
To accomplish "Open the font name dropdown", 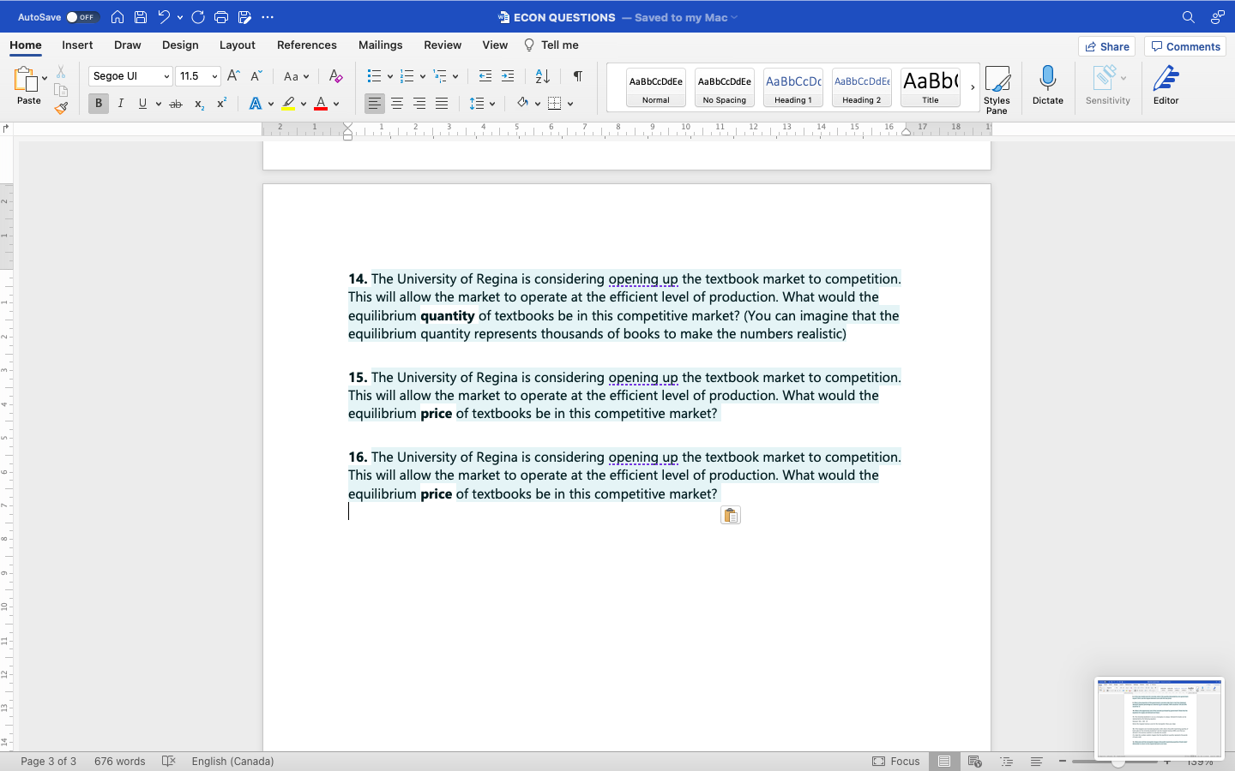I will [x=166, y=76].
